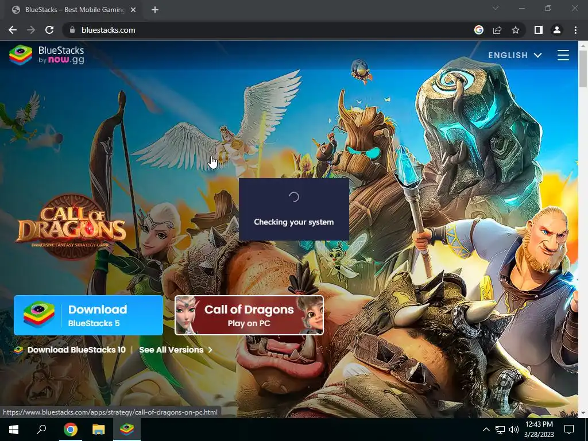588x441 pixels.
Task: Click the BlueStacks by now.gg logo
Action: [x=47, y=55]
